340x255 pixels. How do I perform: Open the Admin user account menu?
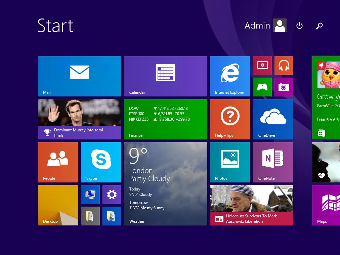click(265, 26)
